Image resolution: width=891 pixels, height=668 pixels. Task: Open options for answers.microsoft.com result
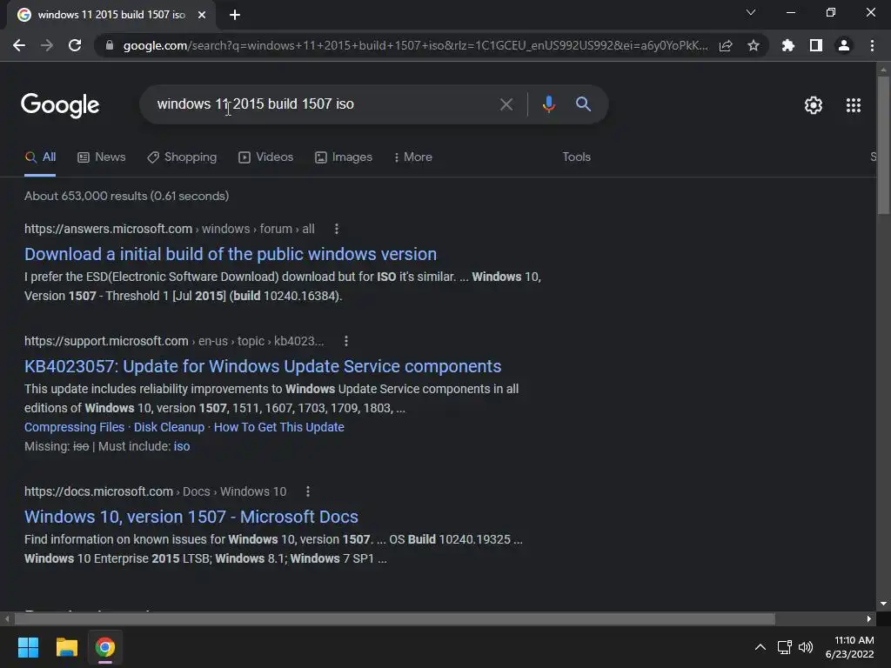tap(337, 229)
